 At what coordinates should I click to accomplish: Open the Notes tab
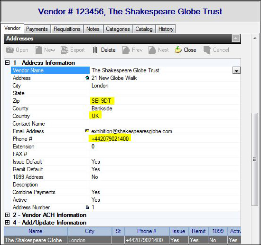(x=93, y=29)
